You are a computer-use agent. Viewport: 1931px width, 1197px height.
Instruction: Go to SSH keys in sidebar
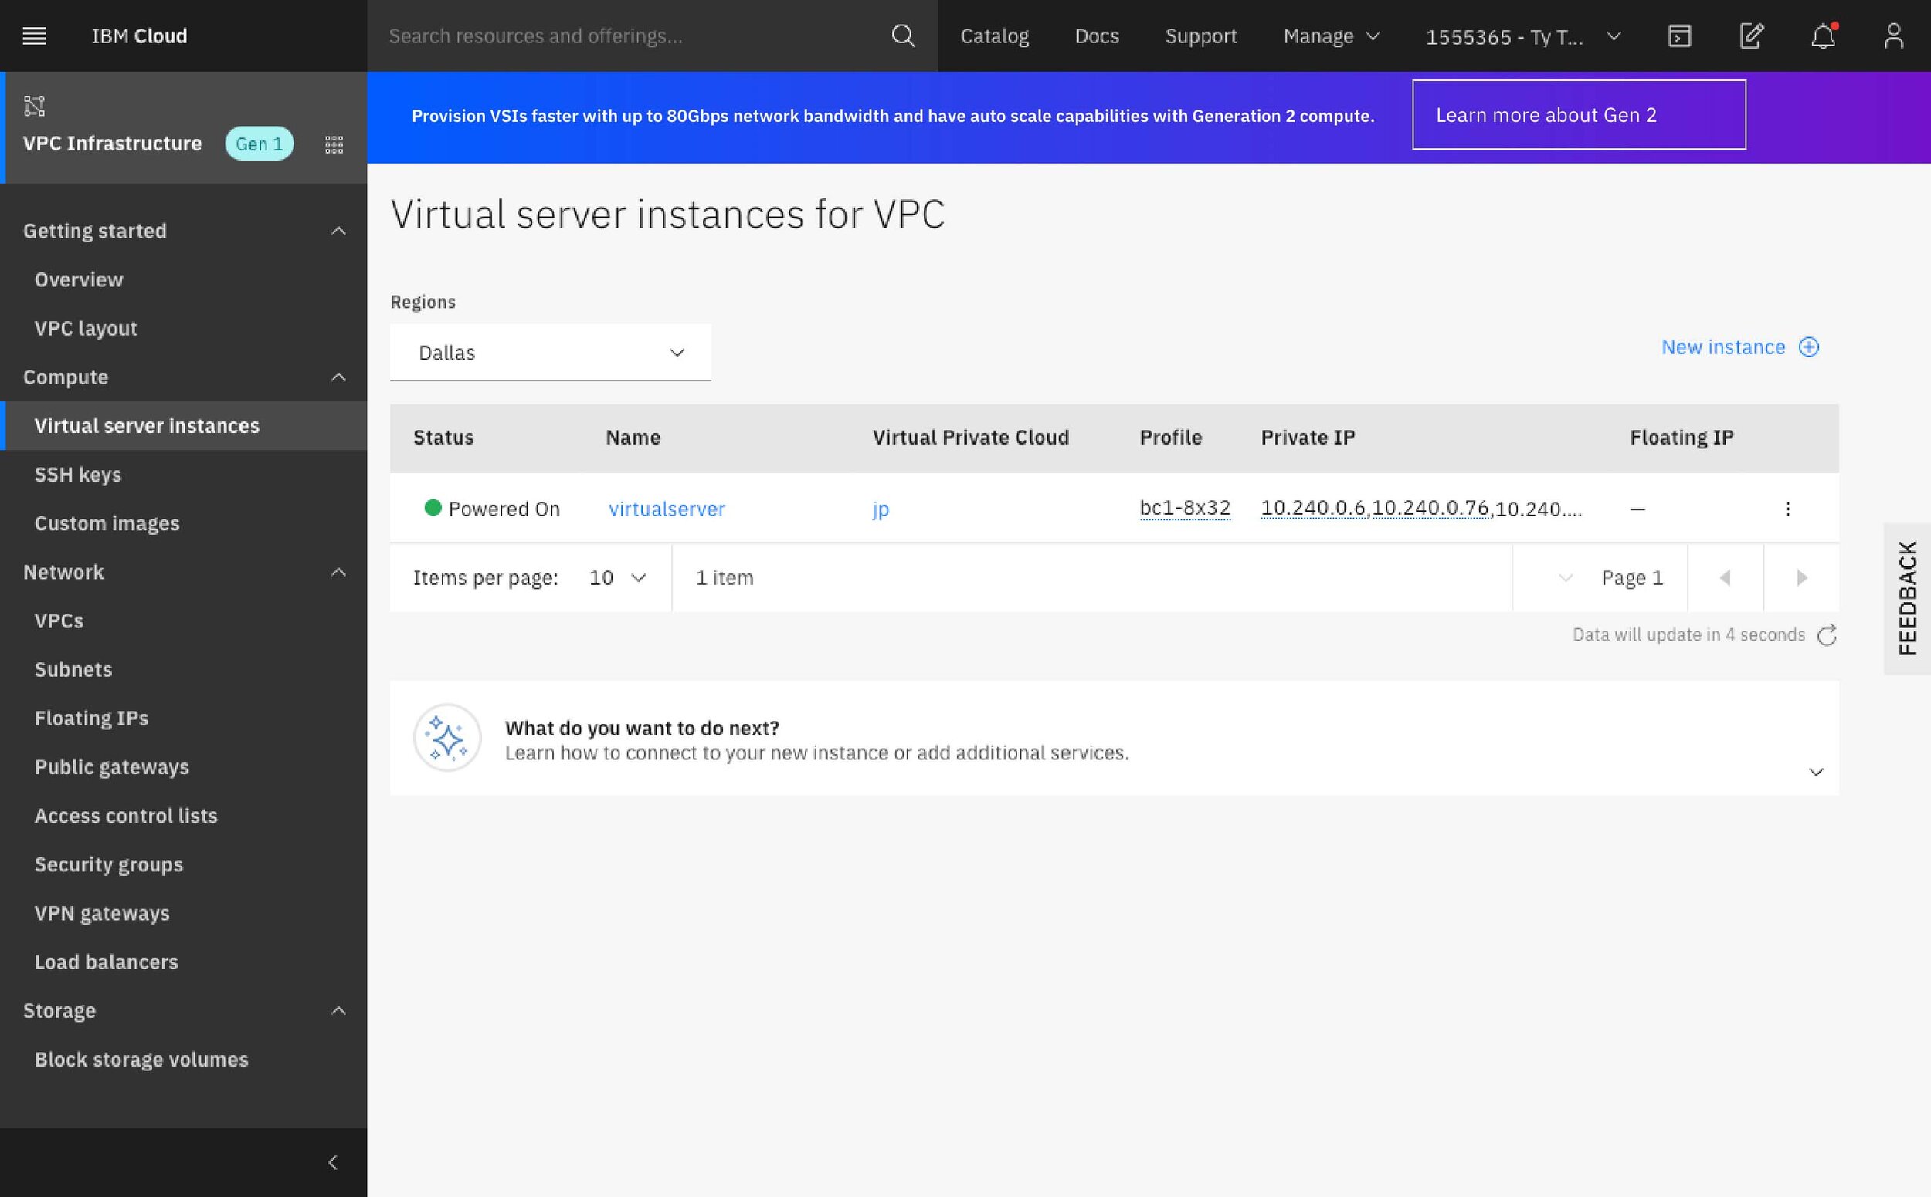[78, 475]
